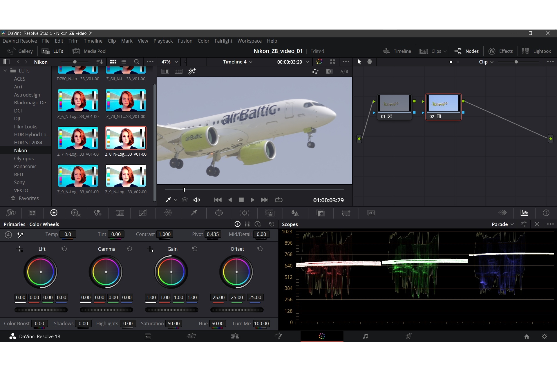557x371 pixels.
Task: Select the Z_7_N-Log LUT thumbnail
Action: point(78,138)
